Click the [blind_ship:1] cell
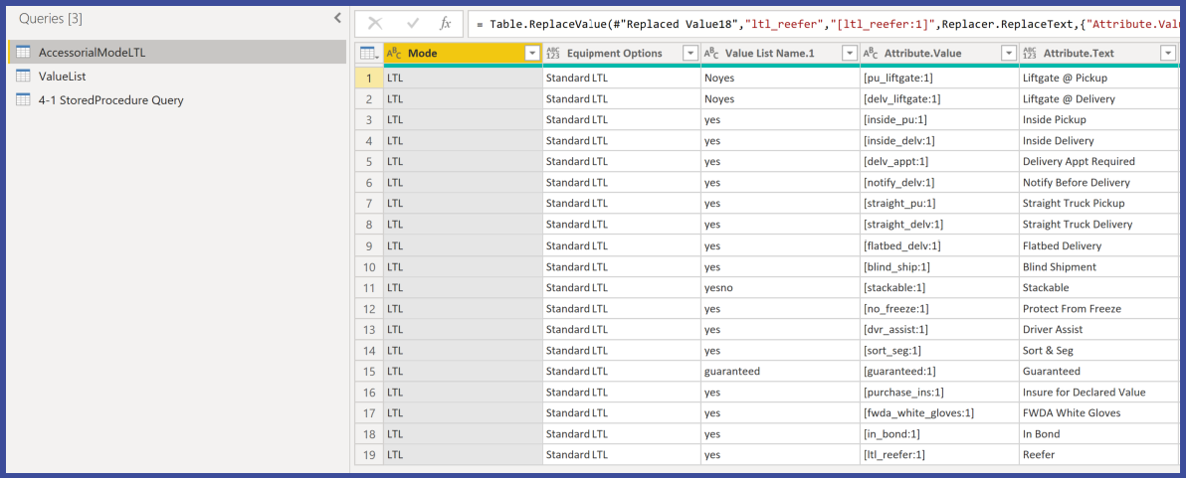This screenshot has height=479, width=1186. click(x=939, y=266)
